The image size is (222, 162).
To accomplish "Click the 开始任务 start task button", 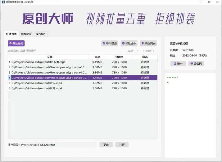I will [16, 43].
